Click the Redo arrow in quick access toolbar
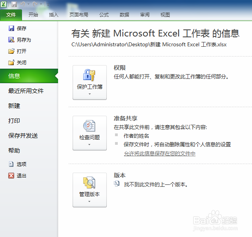Viewport: 252px width, 237px height. pyautogui.click(x=35, y=4)
